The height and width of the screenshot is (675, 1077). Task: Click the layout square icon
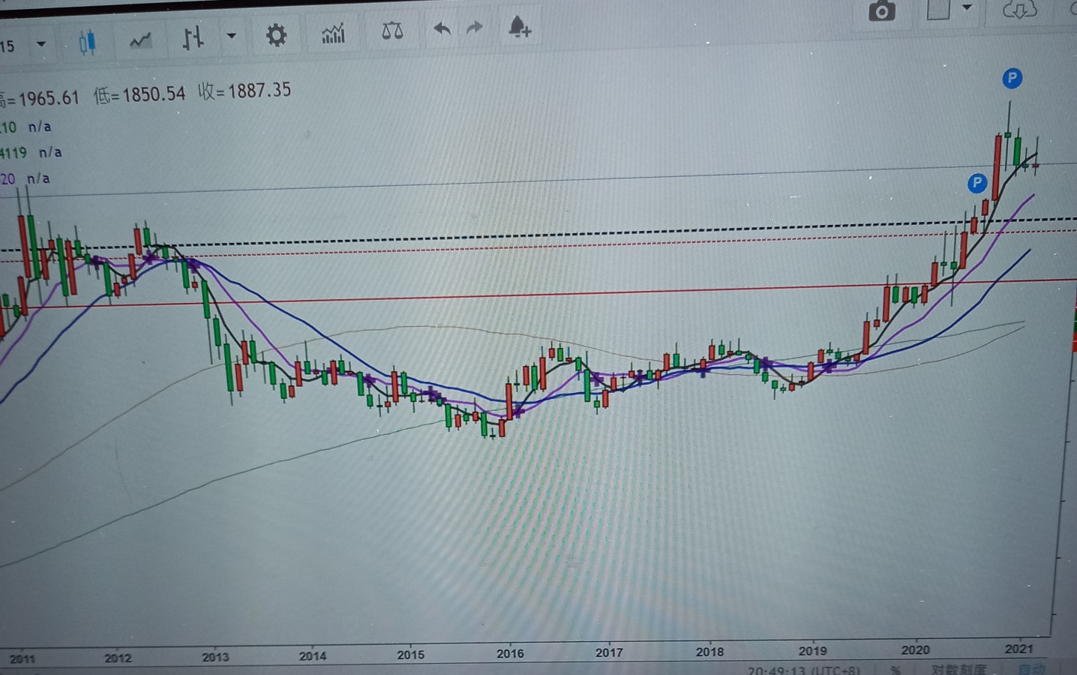(x=938, y=9)
